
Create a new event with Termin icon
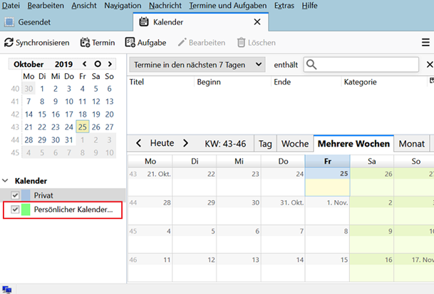coord(85,43)
